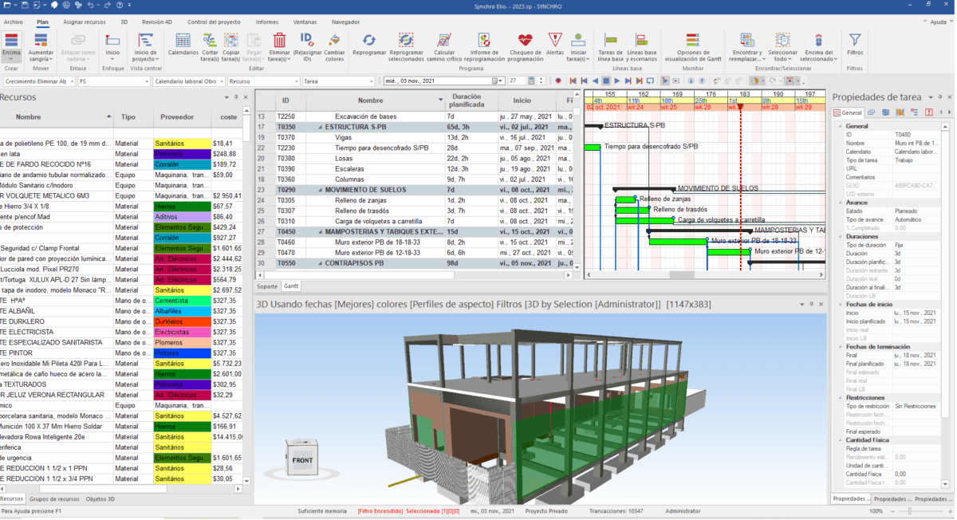Collapse the ESTRUCTURA S-PB task group
Viewport: 957px width, 520px height.
[321, 127]
